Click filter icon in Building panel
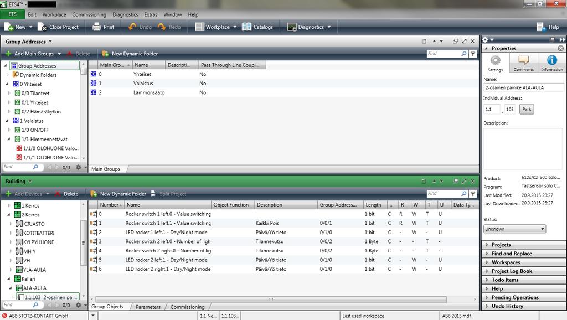567x320 pixels. [473, 193]
